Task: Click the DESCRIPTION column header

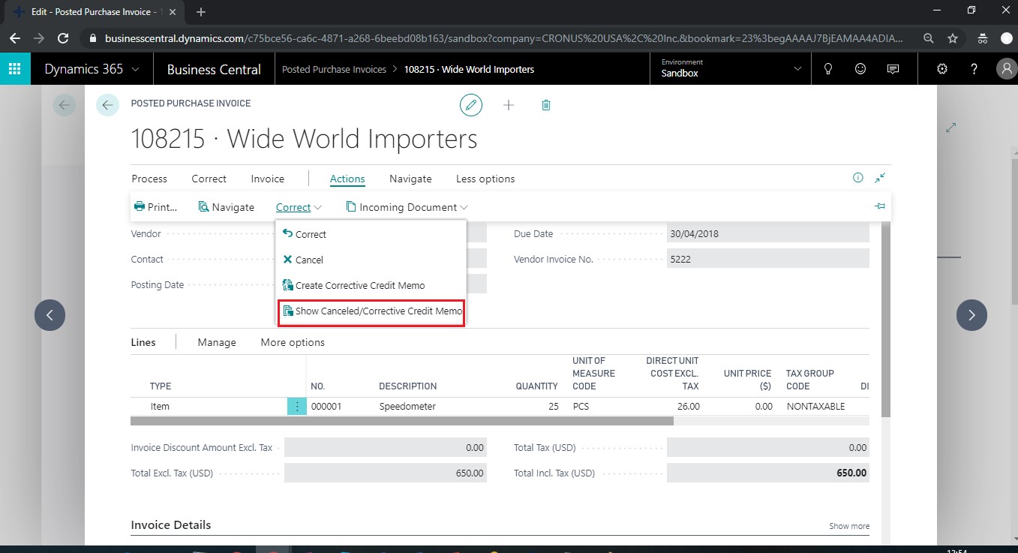Action: tap(407, 386)
